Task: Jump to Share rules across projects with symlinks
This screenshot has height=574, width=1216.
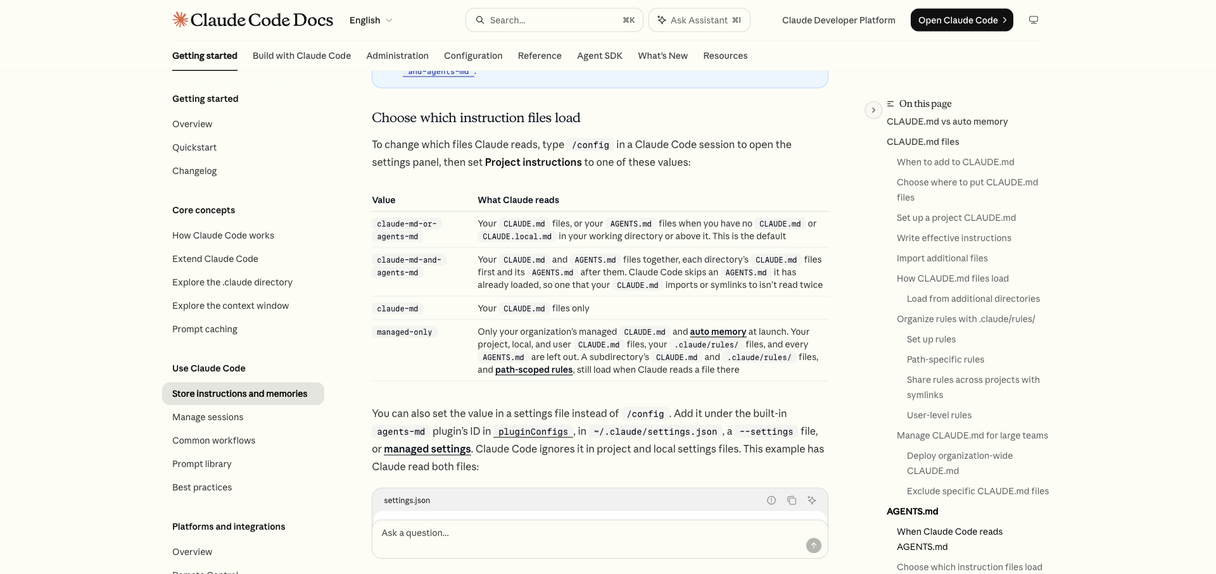Action: pos(973,387)
